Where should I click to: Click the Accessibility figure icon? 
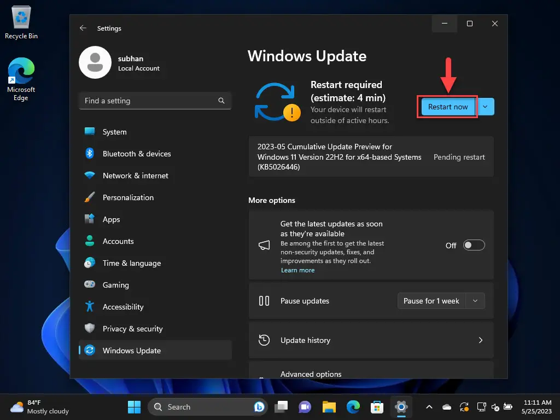click(x=90, y=306)
